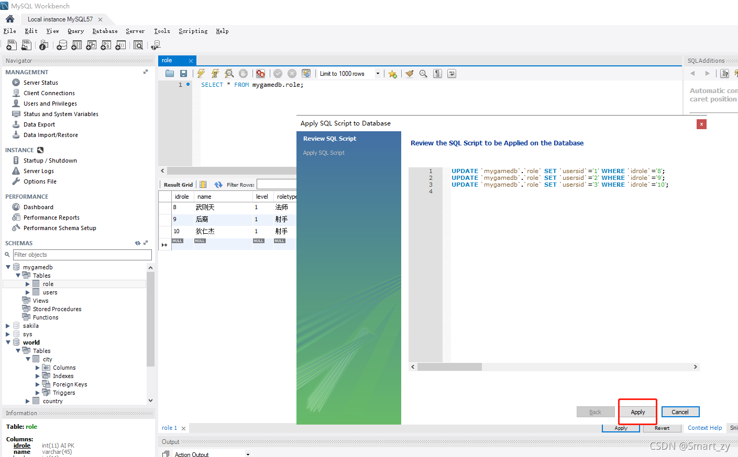
Task: Save the script to a file
Action: pyautogui.click(x=183, y=74)
